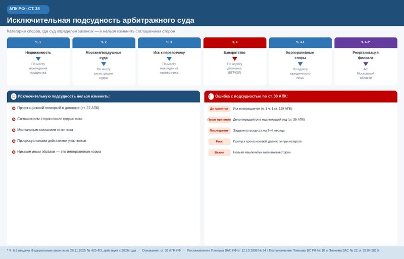This screenshot has width=404, height=259.
Task: Click the До принятия label
Action: 219,109
